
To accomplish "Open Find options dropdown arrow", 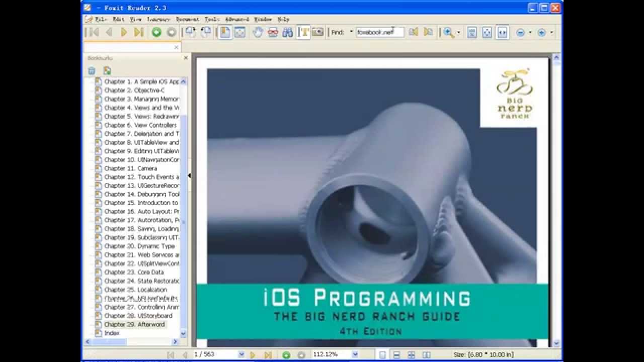I will [x=351, y=33].
